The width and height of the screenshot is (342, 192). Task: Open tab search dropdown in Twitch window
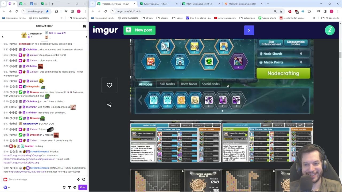click(3, 4)
